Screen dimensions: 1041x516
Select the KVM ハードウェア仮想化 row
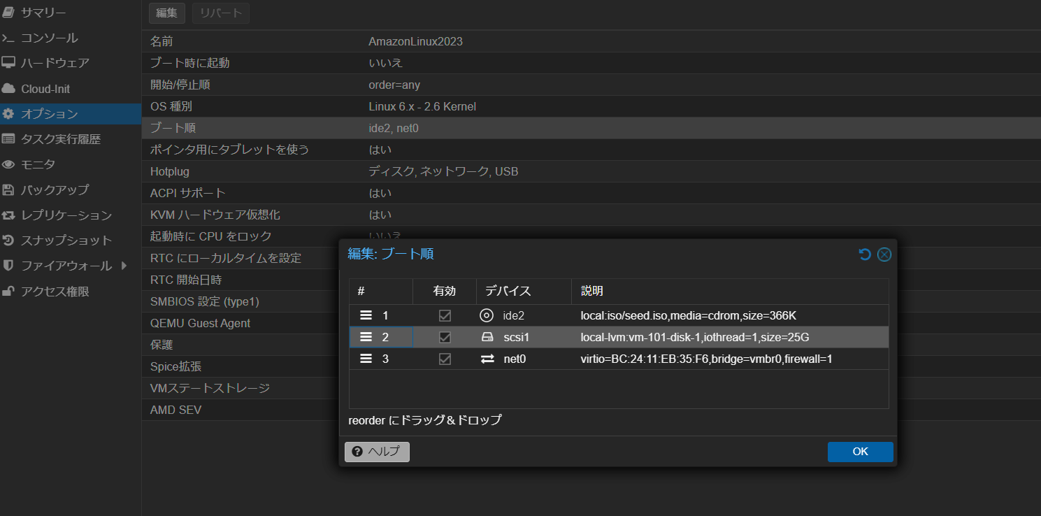(x=591, y=215)
